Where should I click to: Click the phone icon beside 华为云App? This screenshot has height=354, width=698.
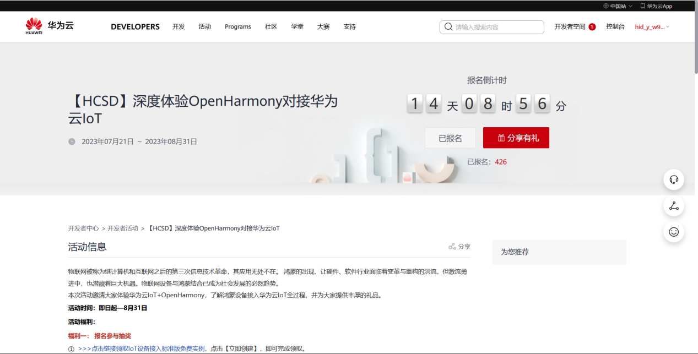coord(642,6)
